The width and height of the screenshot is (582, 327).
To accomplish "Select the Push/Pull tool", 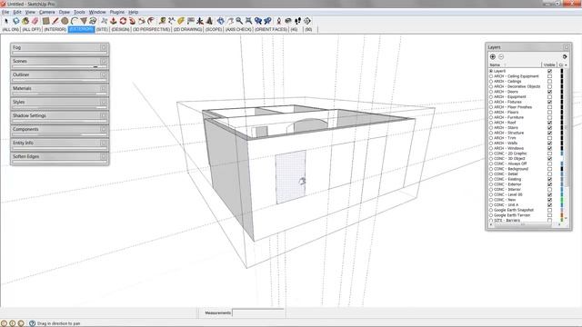I will (x=113, y=21).
